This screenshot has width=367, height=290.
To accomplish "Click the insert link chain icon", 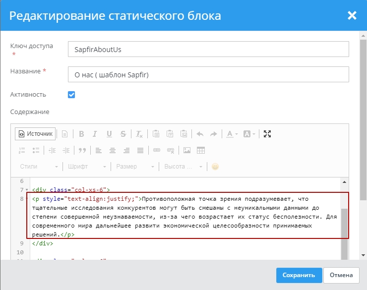I will tap(157, 150).
